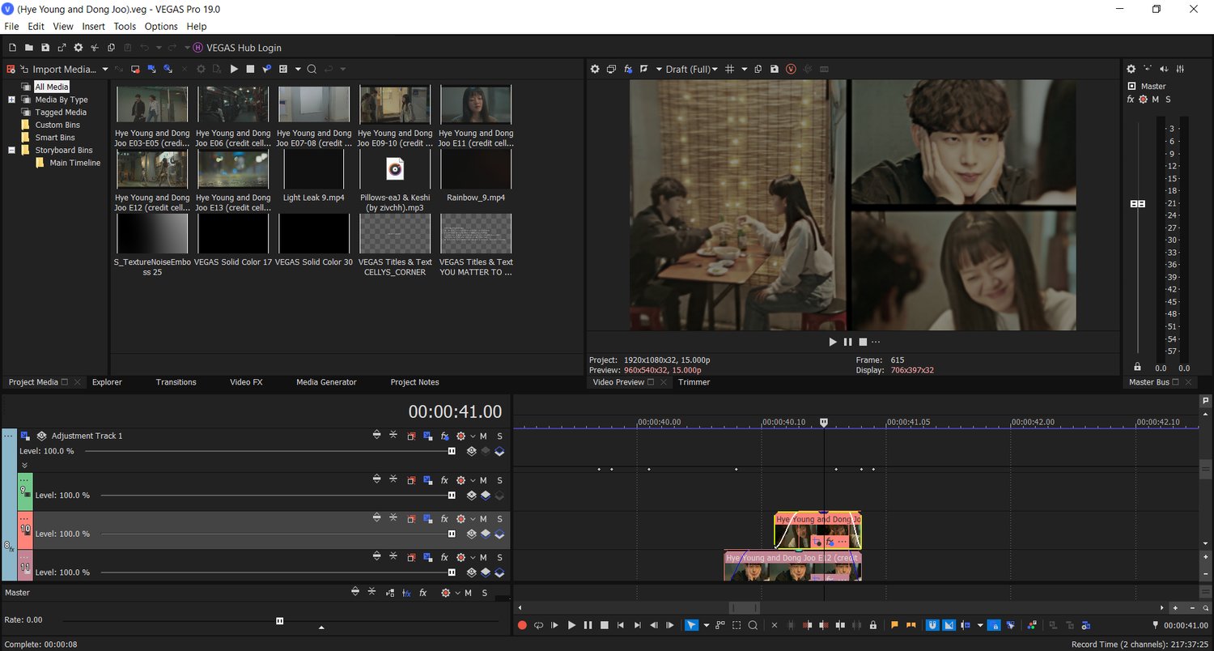Open the Insert menu
Viewport: 1214px width, 651px height.
pos(94,27)
